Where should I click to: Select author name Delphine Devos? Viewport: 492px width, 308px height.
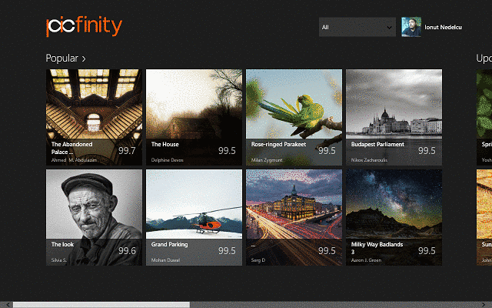168,160
